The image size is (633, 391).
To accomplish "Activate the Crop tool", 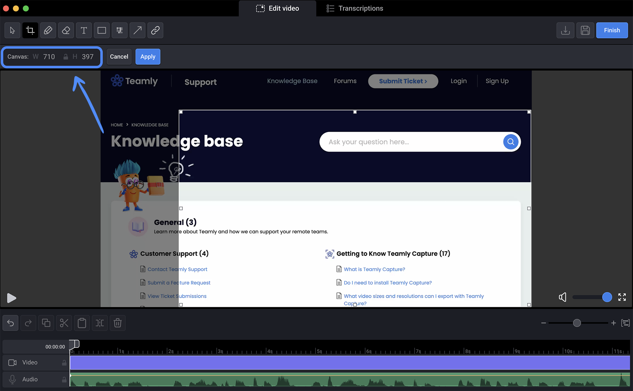I will coord(30,30).
